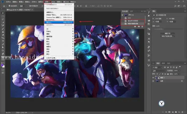Open the Opacity value dropdown arrow
The image size is (187, 114).
point(180,71)
